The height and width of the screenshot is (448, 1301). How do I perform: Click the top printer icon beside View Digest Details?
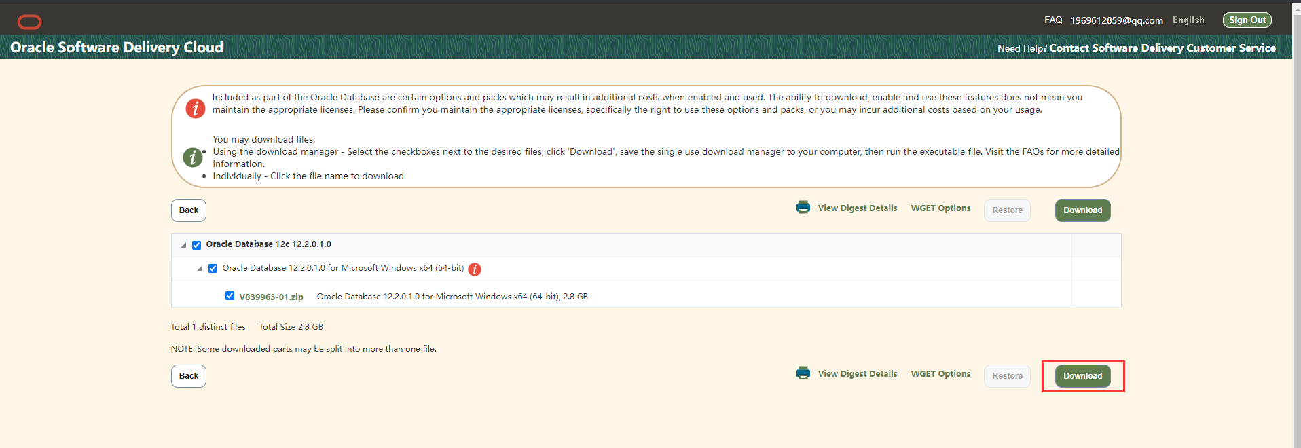pos(803,208)
